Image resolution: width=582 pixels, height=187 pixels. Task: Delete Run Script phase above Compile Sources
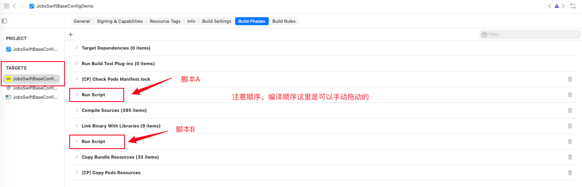(570, 95)
